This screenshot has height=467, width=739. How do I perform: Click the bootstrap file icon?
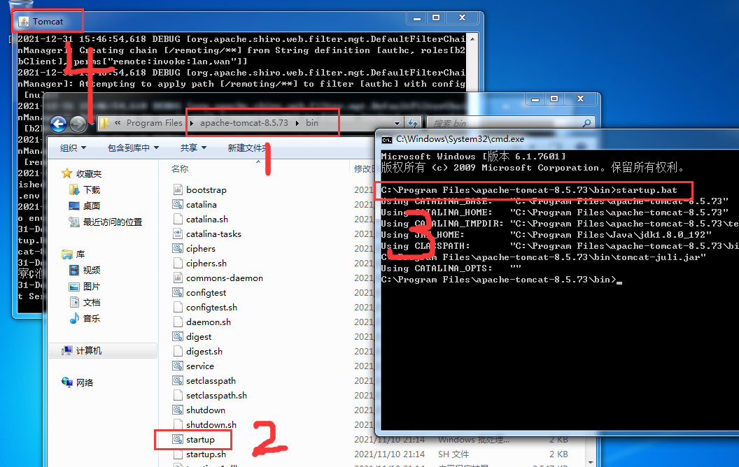178,189
